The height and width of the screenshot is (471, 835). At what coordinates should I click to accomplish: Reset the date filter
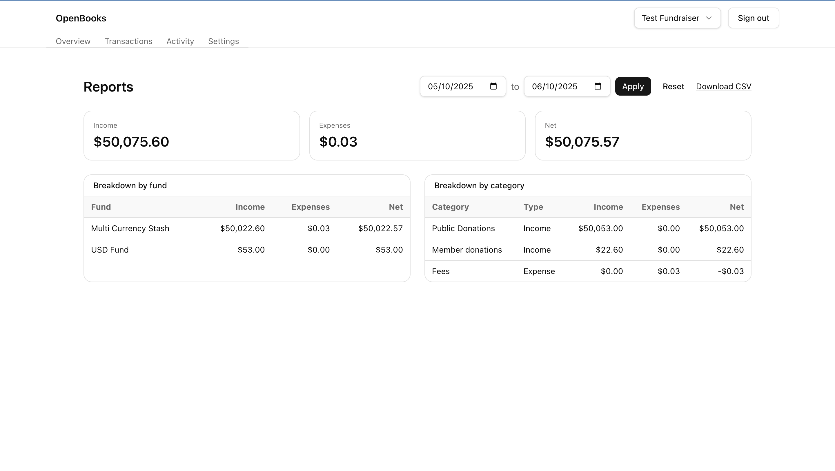673,87
